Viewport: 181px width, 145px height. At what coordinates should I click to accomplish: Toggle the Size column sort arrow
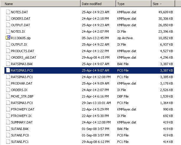[161, 4]
